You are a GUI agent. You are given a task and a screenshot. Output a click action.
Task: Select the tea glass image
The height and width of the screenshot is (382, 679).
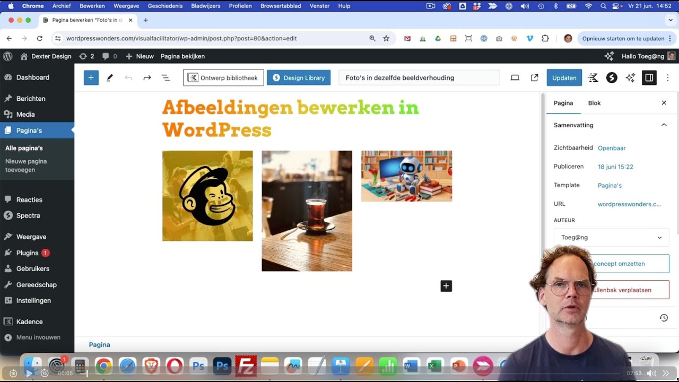307,211
